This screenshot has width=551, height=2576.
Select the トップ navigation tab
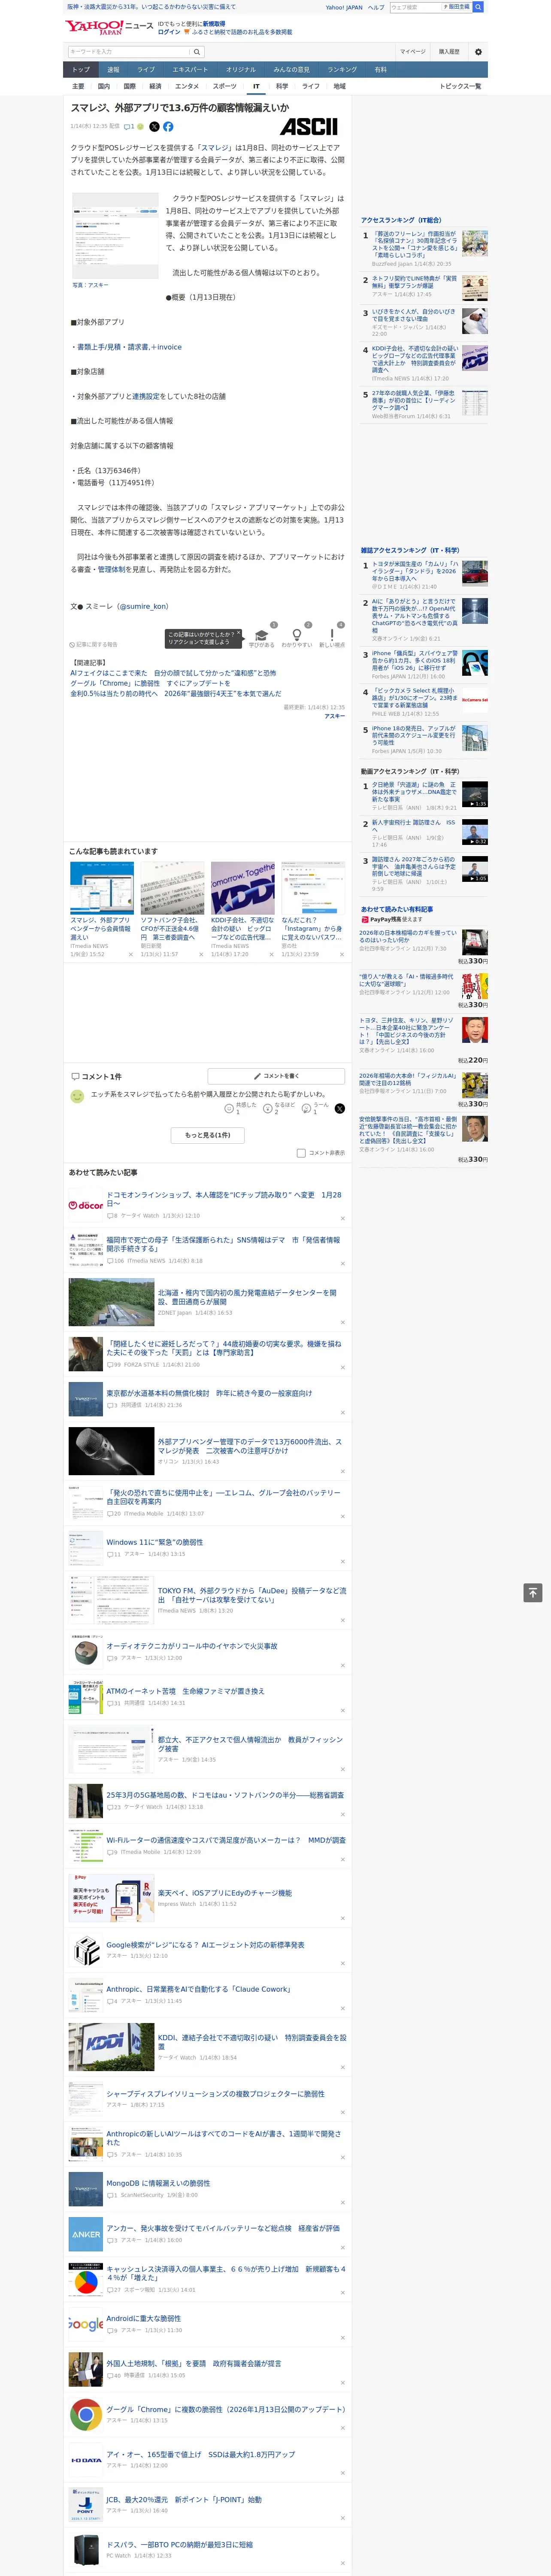pos(81,70)
